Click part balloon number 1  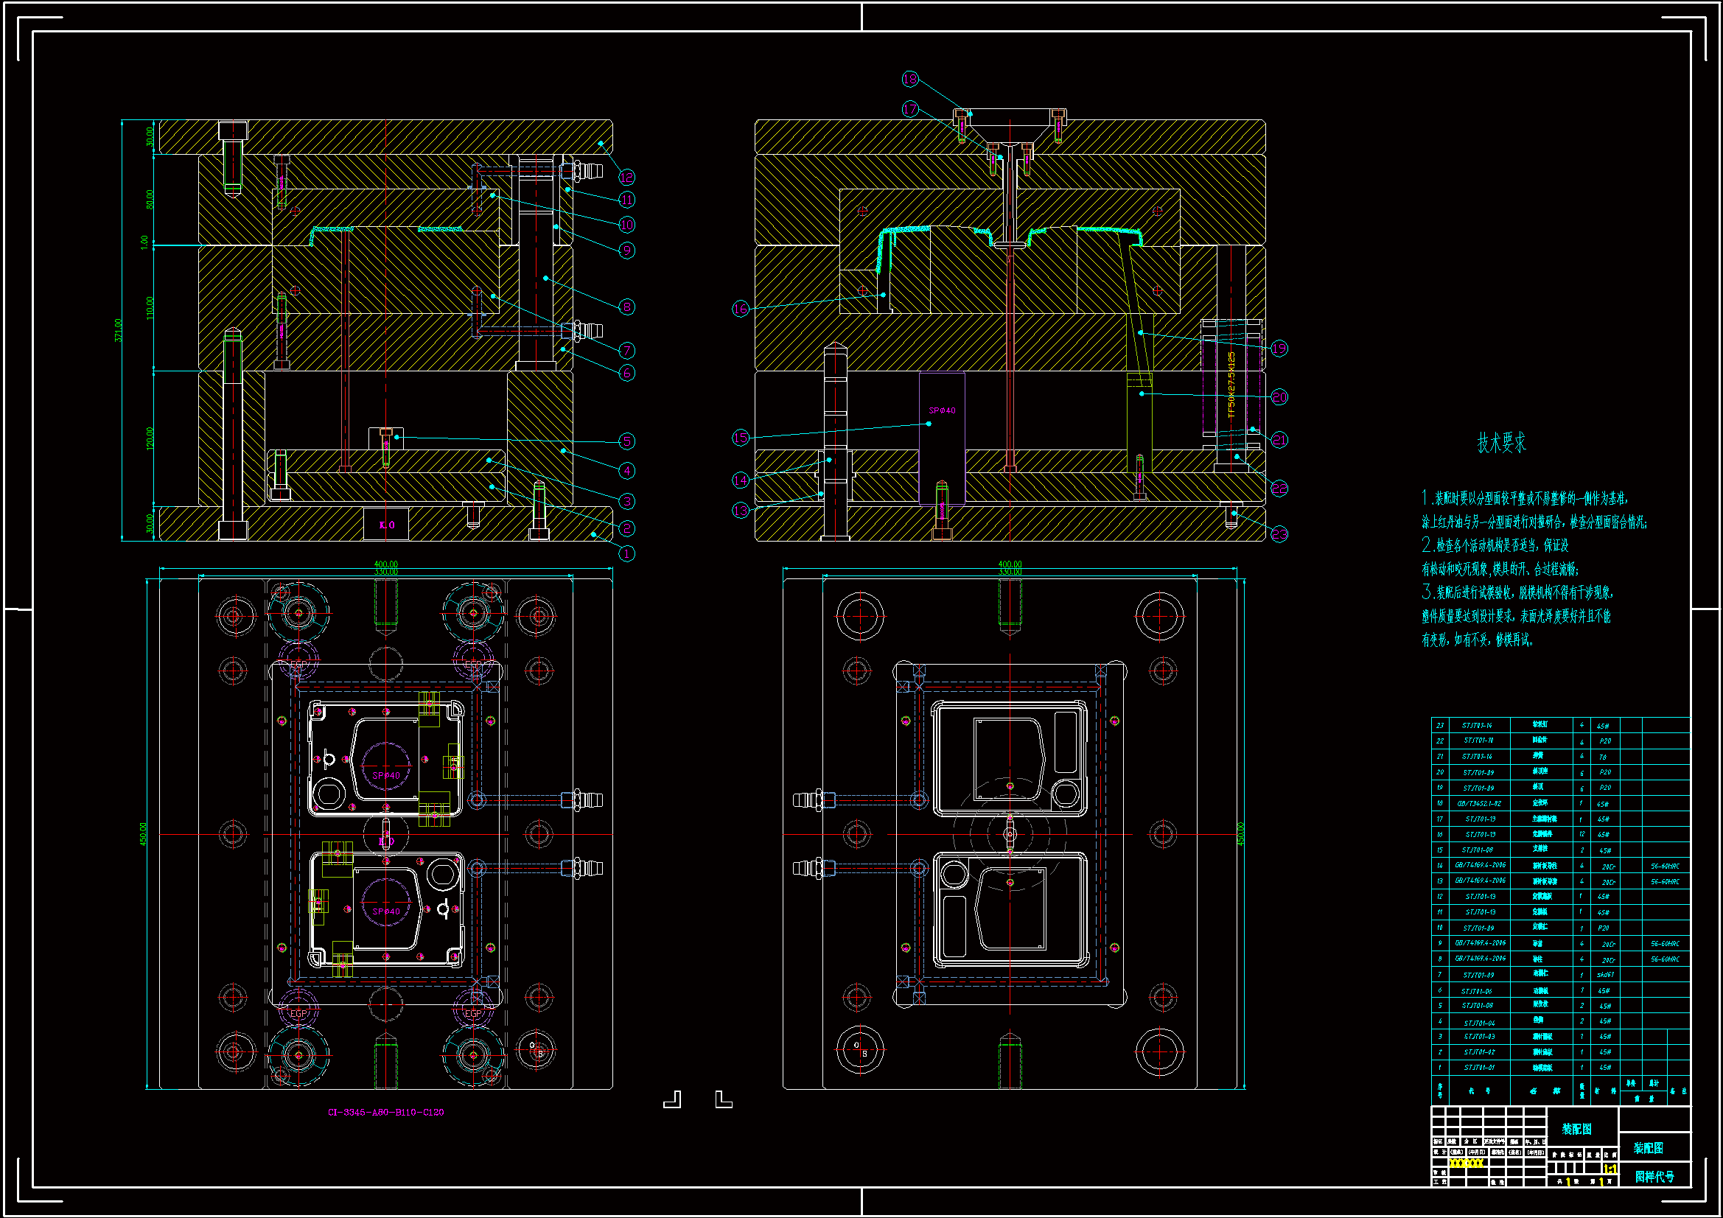[x=626, y=554]
